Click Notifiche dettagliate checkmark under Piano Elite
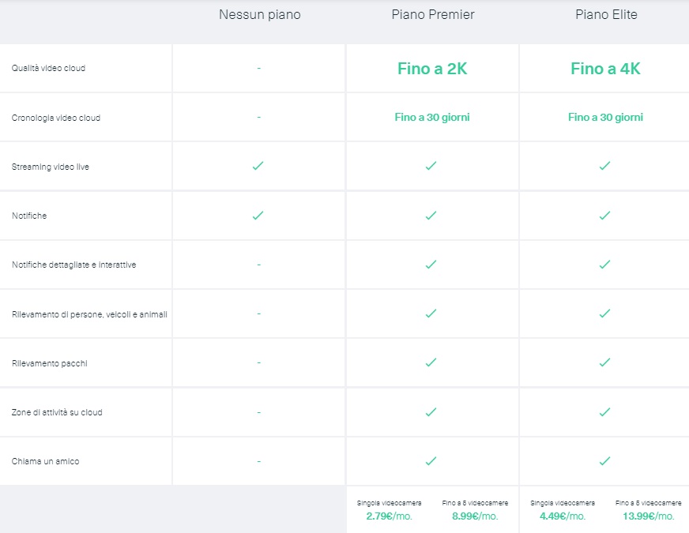689x533 pixels. pyautogui.click(x=604, y=264)
